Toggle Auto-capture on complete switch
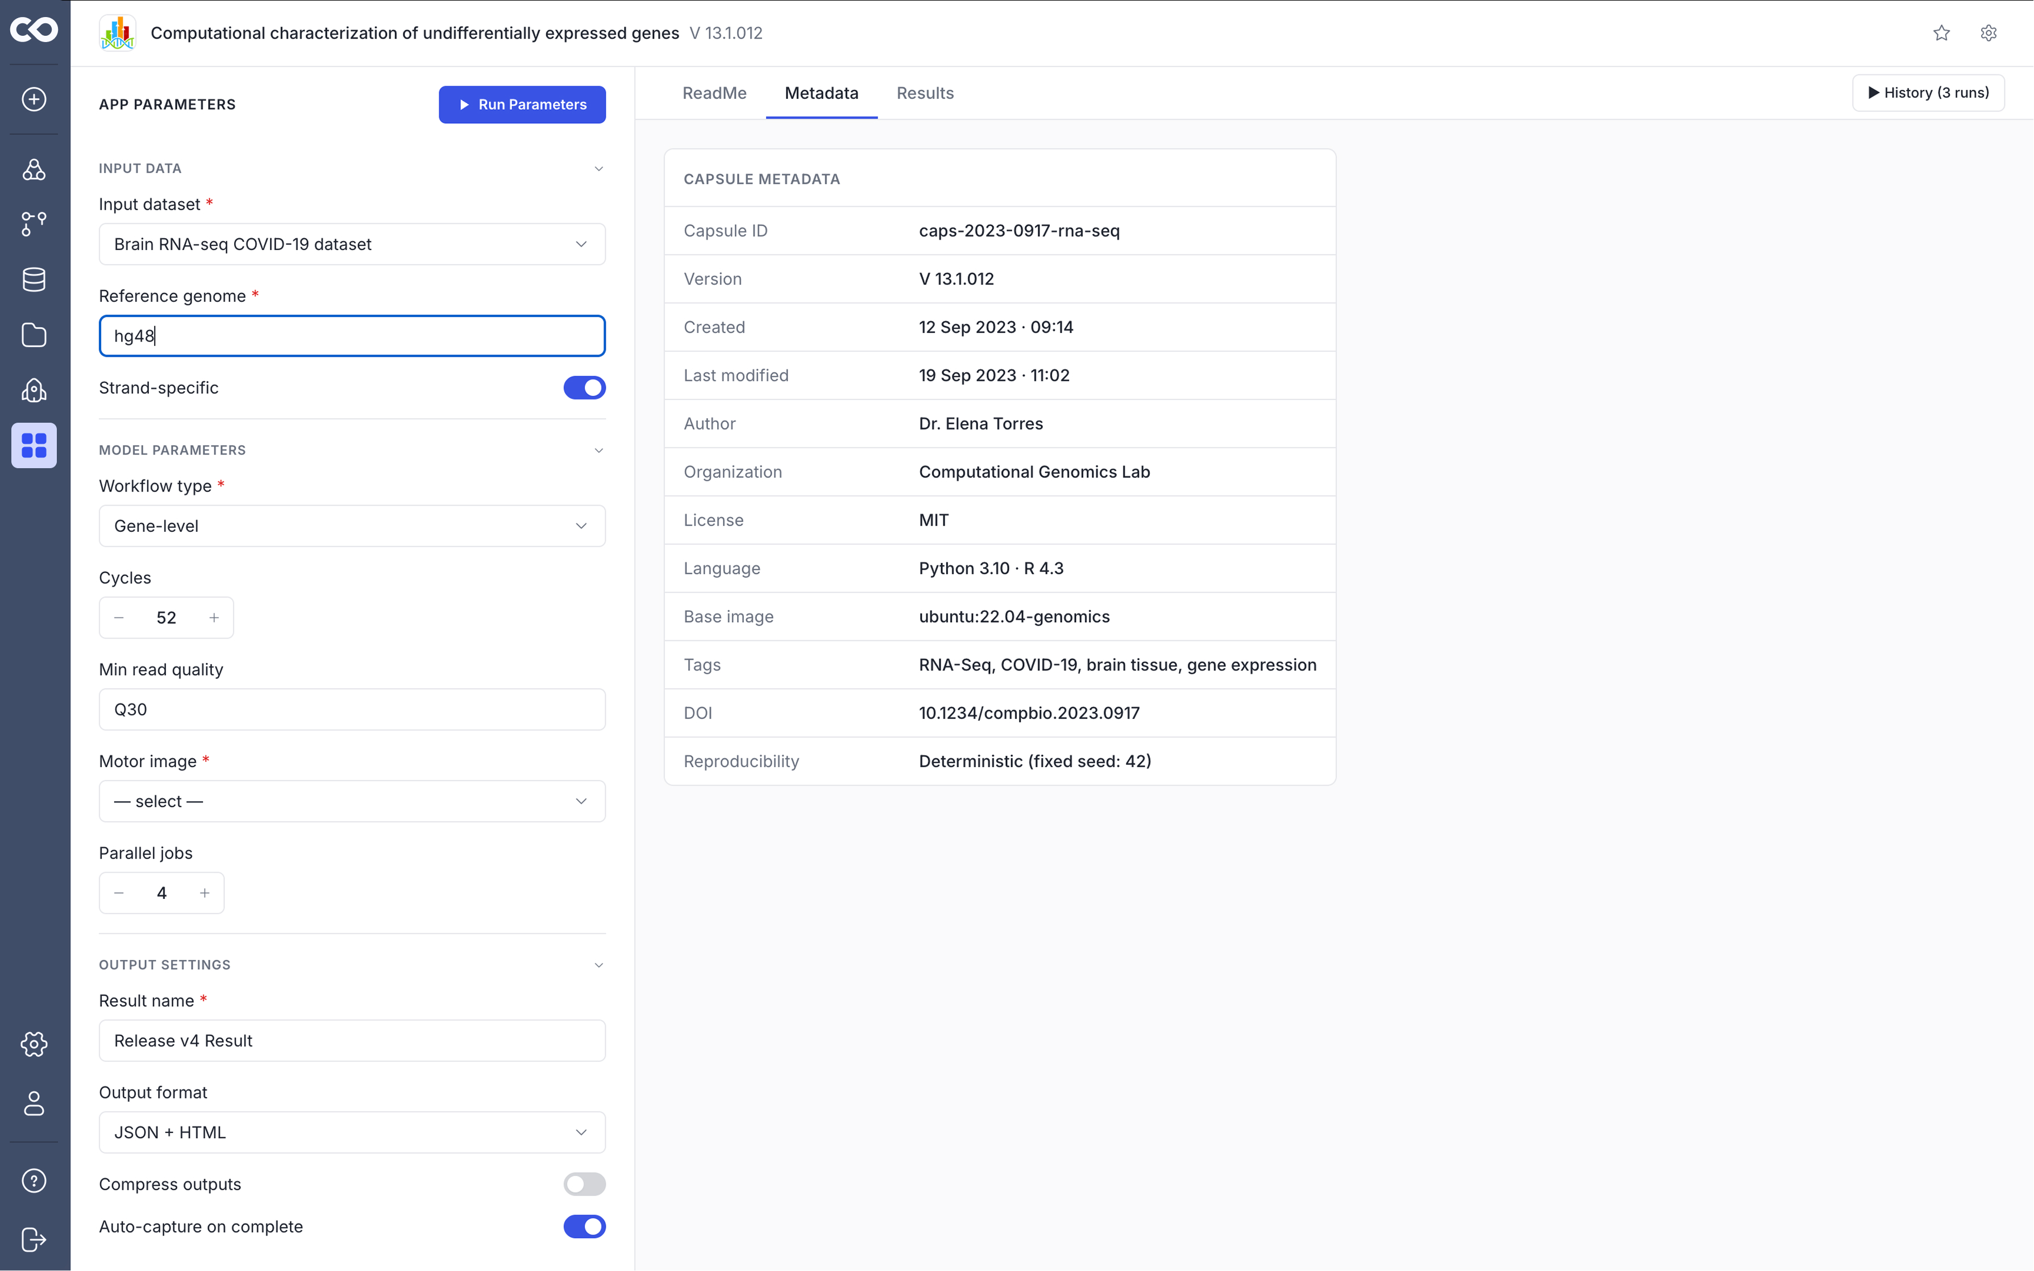The height and width of the screenshot is (1271, 2034). [584, 1227]
